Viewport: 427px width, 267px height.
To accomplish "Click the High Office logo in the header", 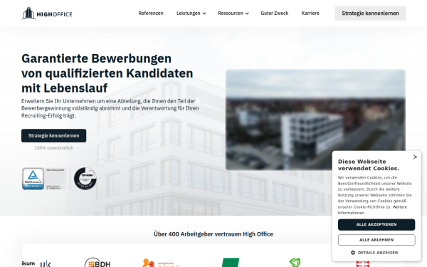I will tap(47, 14).
